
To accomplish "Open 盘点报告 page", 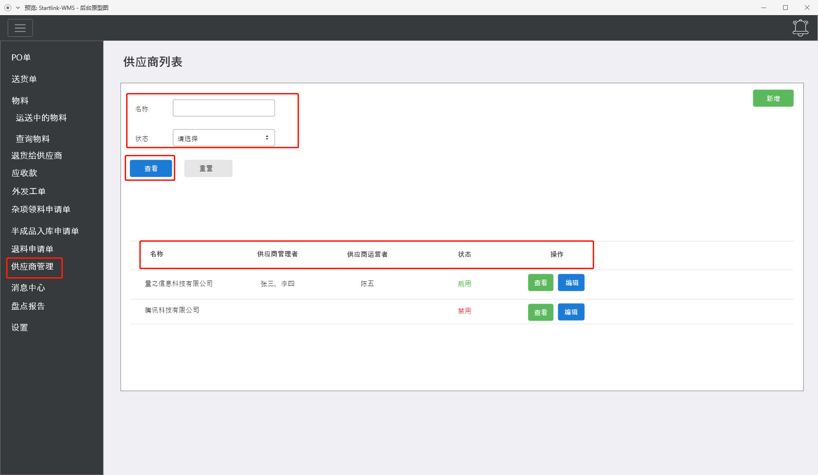I will tap(28, 306).
